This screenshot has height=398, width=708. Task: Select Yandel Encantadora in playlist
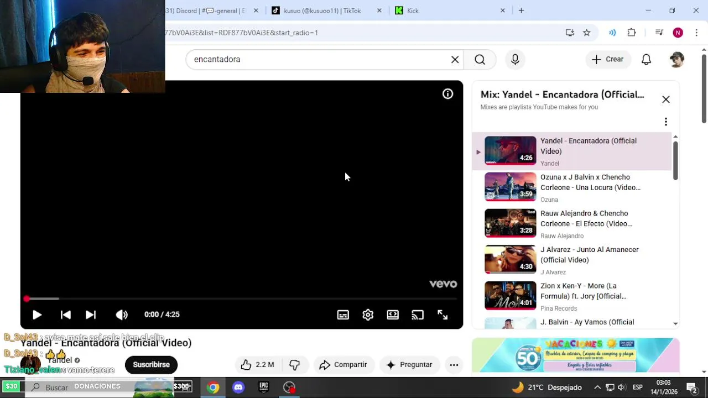click(x=572, y=151)
